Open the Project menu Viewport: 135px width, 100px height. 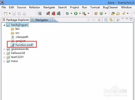[x=75, y=7]
